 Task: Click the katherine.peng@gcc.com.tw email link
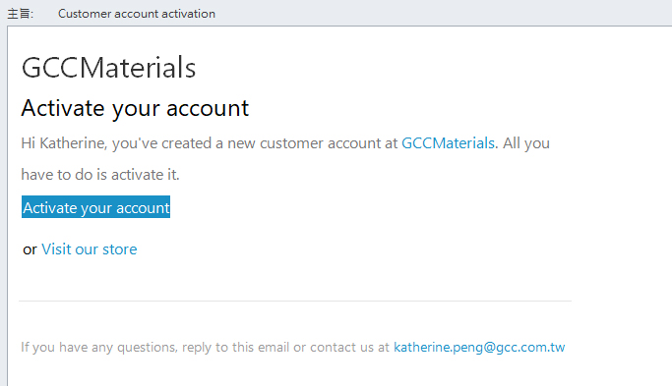pyautogui.click(x=479, y=347)
